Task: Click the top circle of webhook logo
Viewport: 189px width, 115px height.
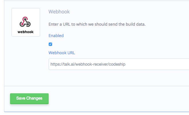Action: [25, 19]
